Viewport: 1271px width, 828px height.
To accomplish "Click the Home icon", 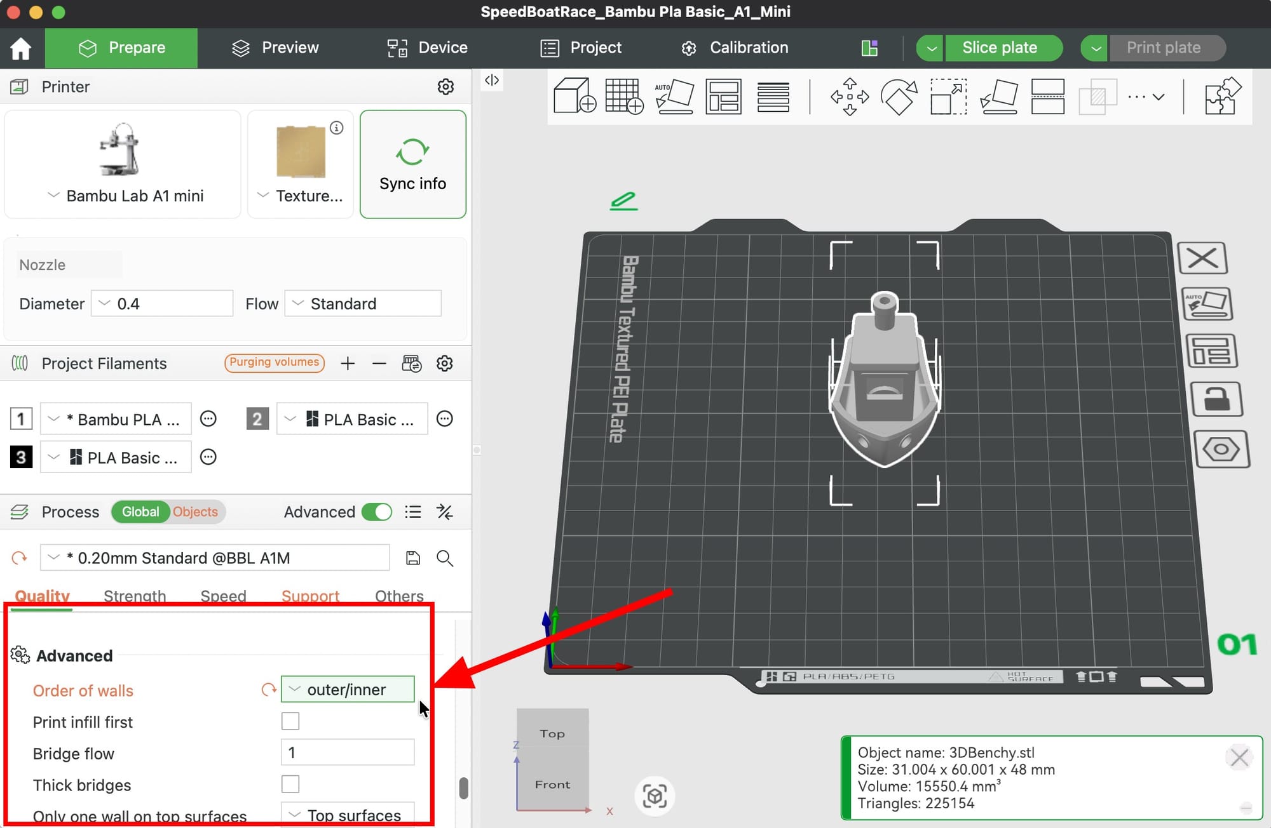I will click(21, 48).
